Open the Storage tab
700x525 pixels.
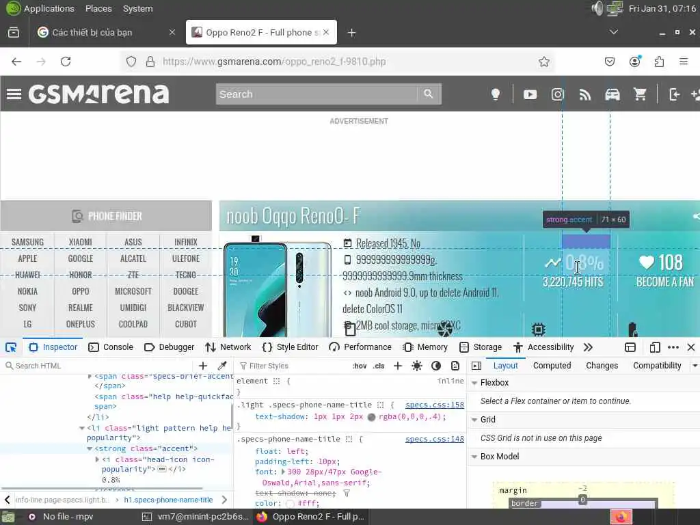coord(481,347)
